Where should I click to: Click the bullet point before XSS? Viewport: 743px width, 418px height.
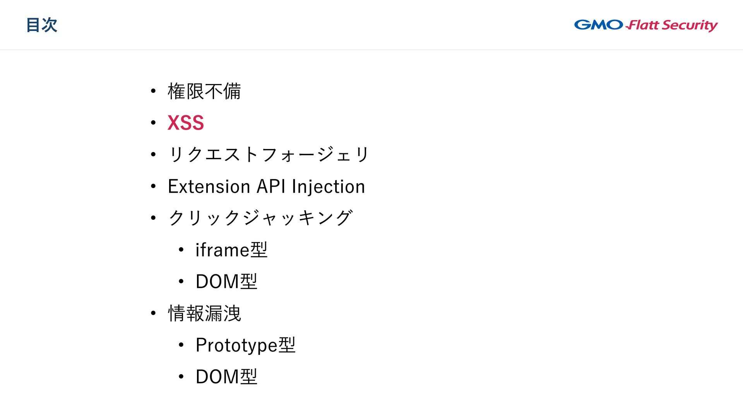153,123
